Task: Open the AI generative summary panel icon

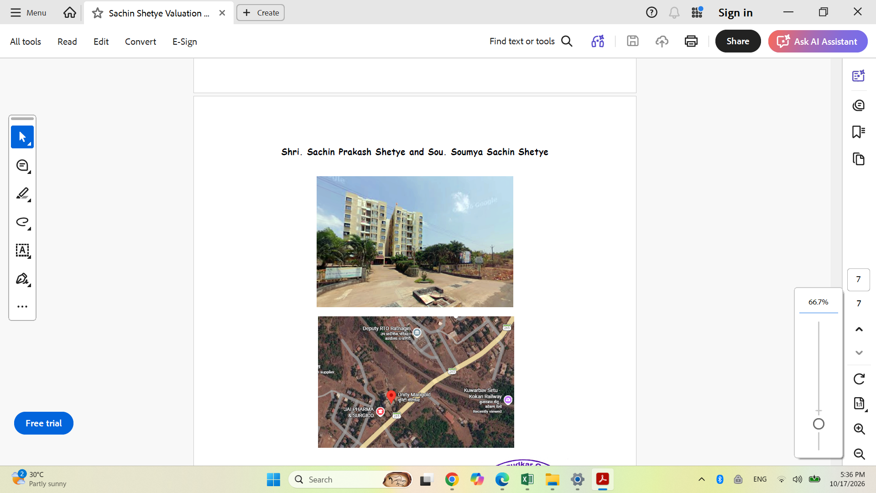Action: tap(859, 76)
